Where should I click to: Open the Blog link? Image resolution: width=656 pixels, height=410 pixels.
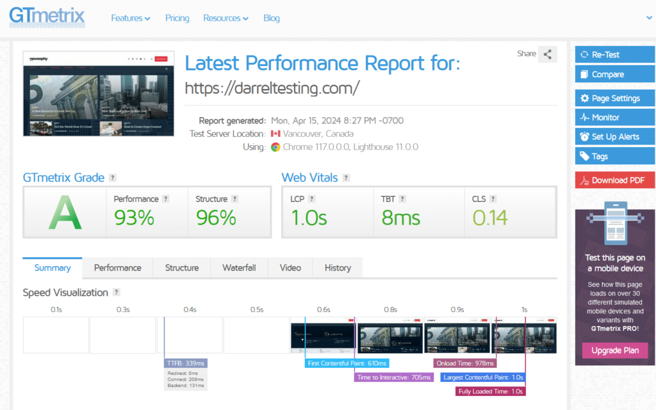272,18
